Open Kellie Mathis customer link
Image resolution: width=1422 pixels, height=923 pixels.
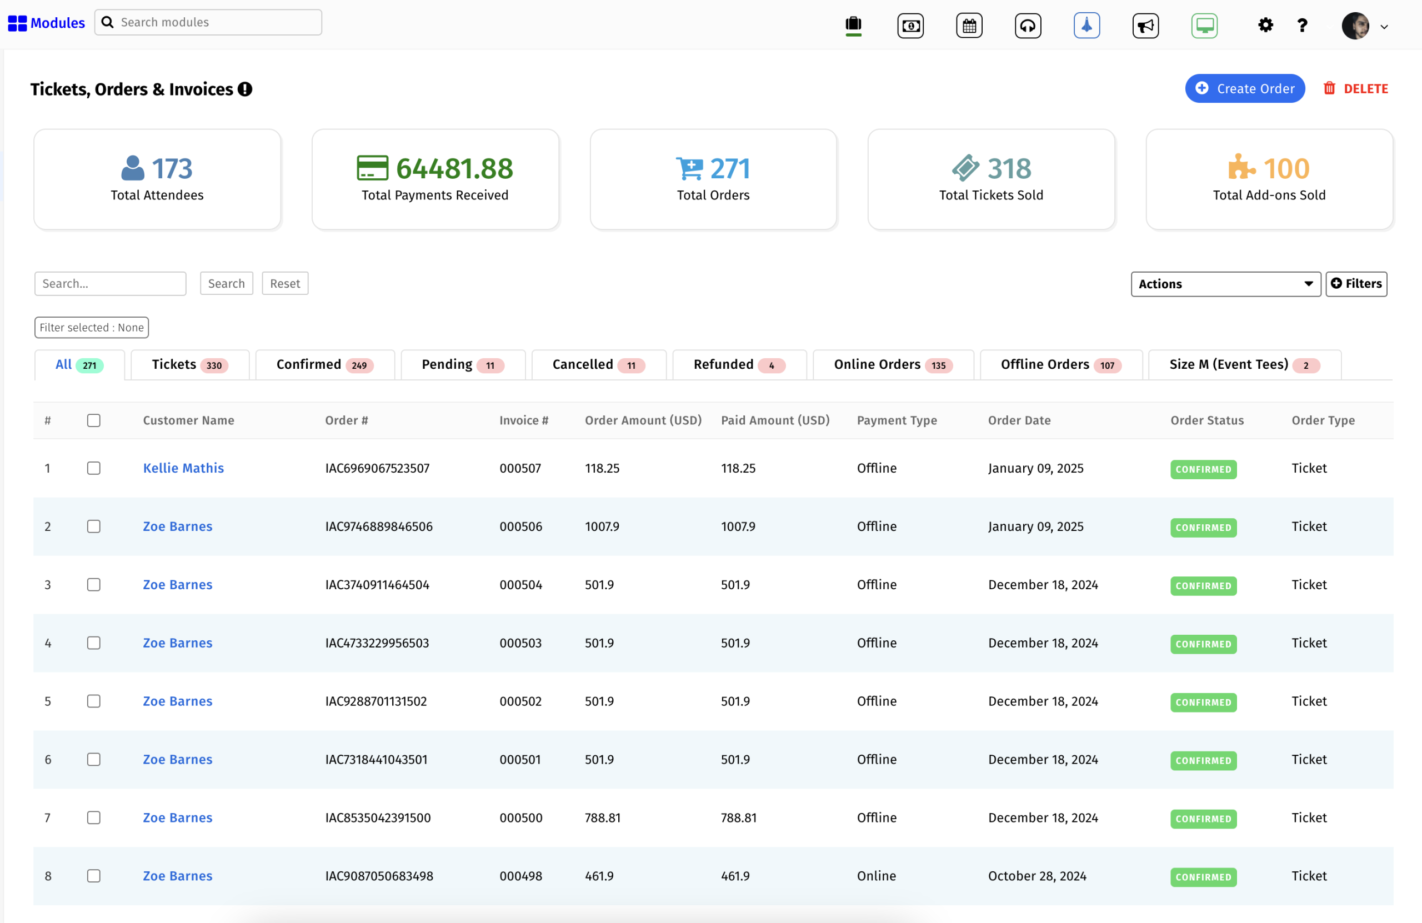click(183, 468)
